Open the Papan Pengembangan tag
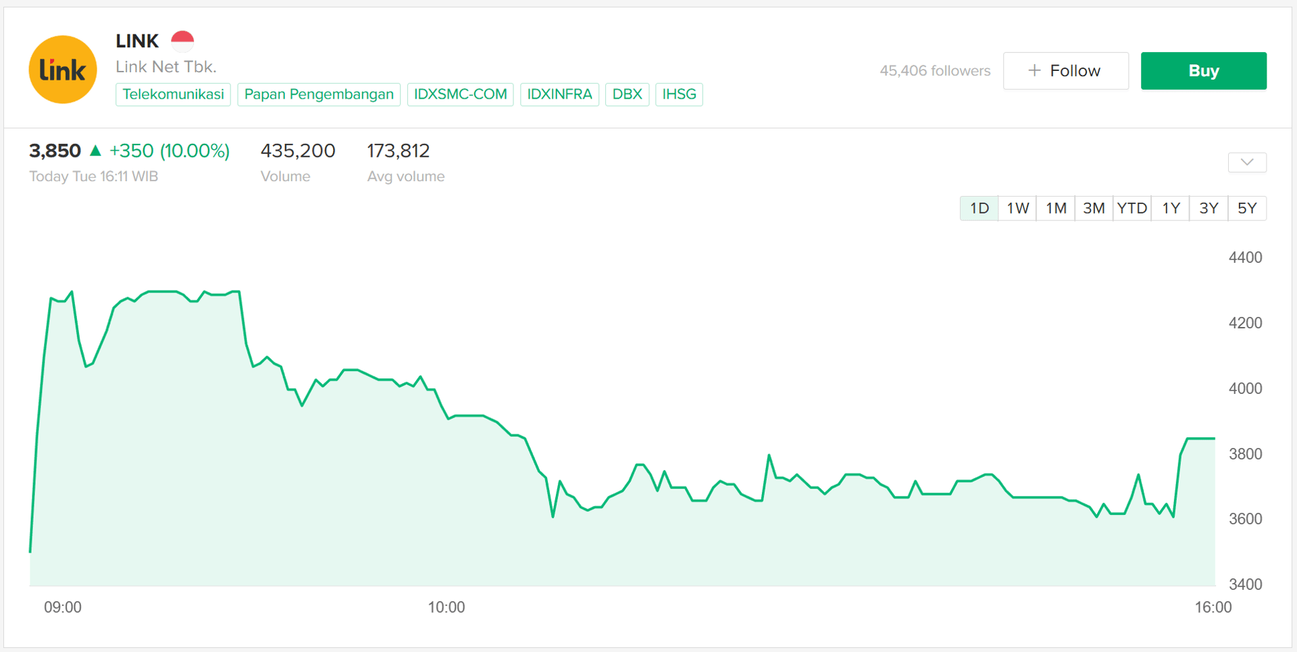This screenshot has width=1297, height=652. 319,94
